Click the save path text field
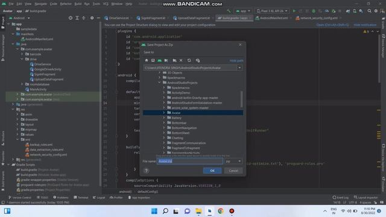The height and width of the screenshot is (217, 386). (190, 68)
